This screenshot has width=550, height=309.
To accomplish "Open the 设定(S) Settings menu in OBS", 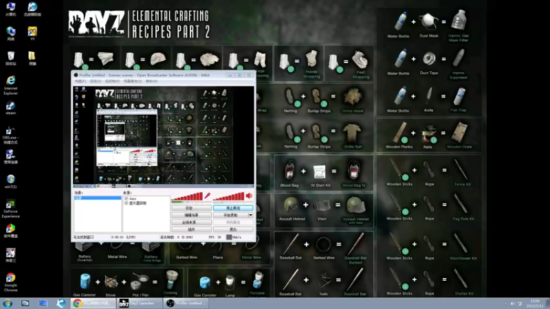I will (96, 81).
